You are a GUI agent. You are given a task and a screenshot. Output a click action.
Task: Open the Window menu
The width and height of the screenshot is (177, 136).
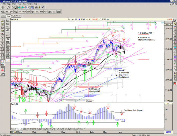pyautogui.click(x=30, y=4)
